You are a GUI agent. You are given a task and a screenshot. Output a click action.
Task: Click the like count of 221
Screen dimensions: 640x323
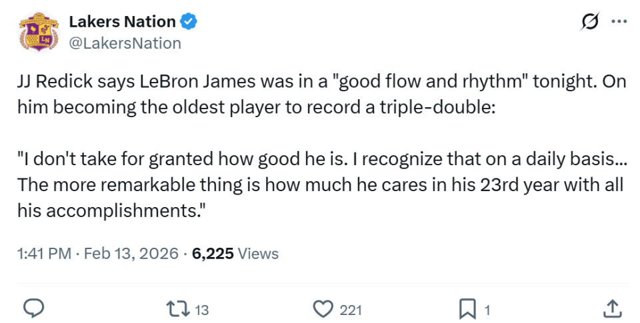[351, 309]
